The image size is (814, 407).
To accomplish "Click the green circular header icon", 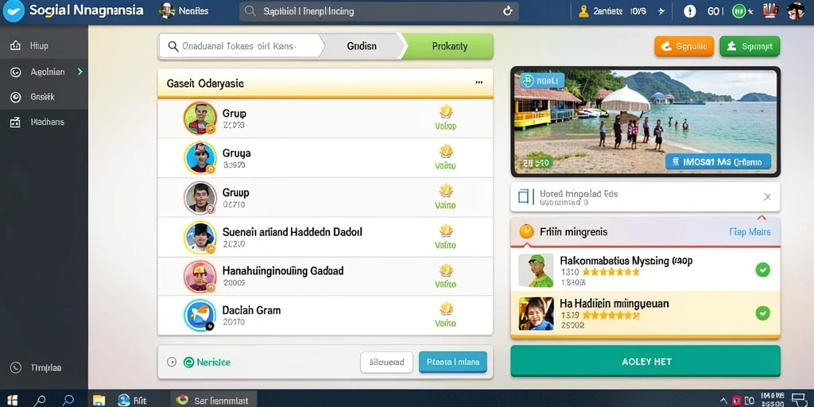I will pyautogui.click(x=738, y=11).
